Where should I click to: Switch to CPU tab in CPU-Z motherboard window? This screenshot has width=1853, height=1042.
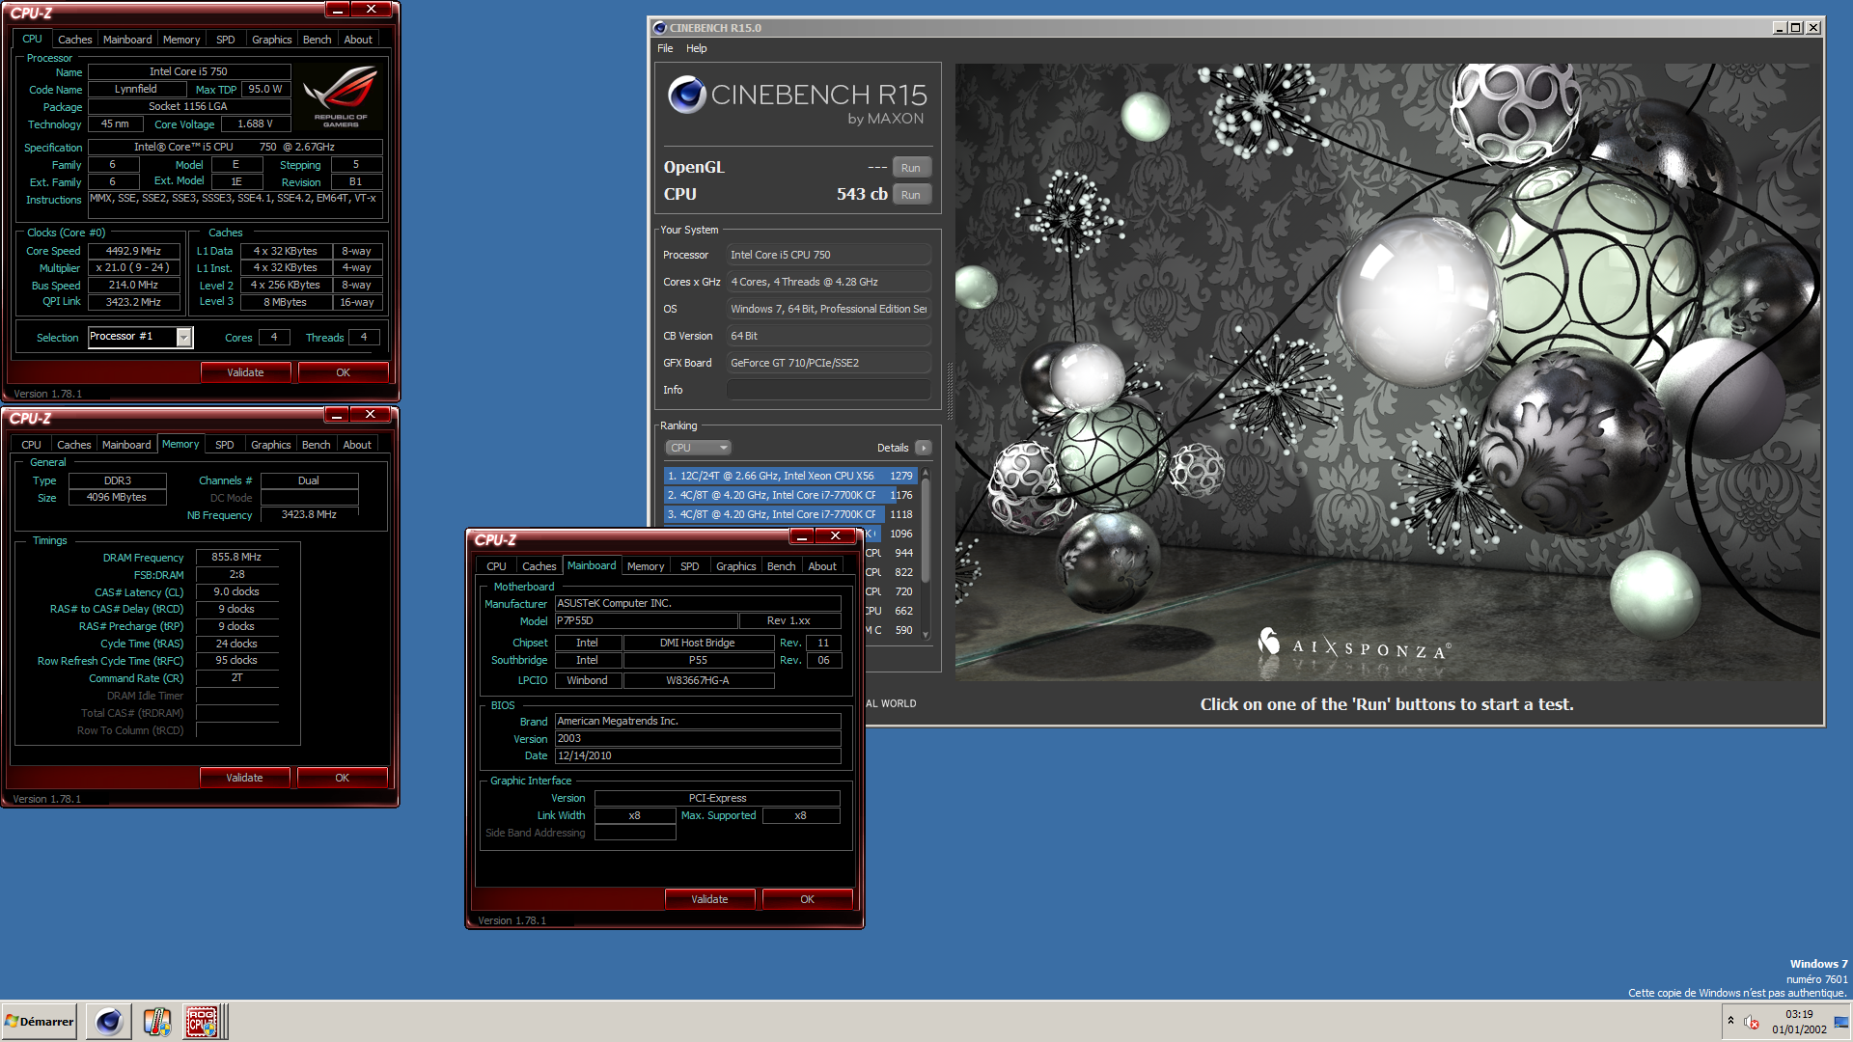pyautogui.click(x=496, y=566)
